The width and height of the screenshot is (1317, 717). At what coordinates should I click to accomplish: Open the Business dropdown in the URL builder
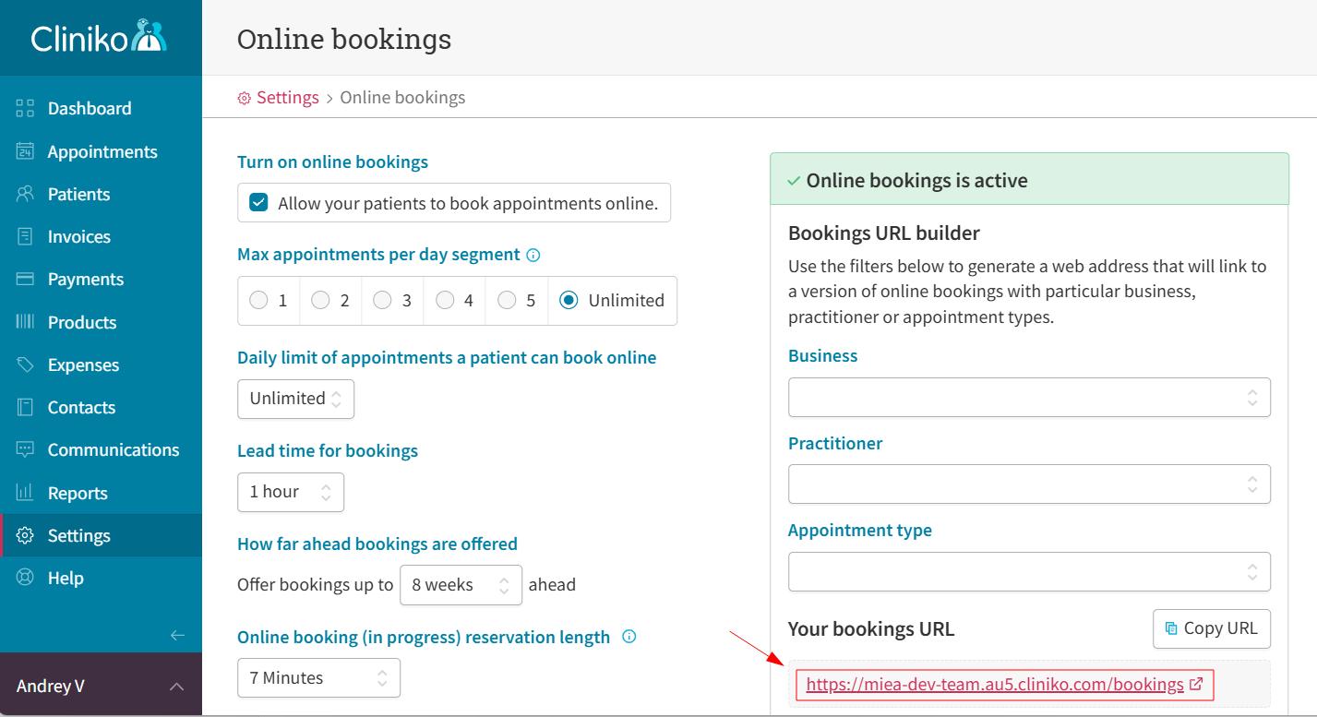1029,397
